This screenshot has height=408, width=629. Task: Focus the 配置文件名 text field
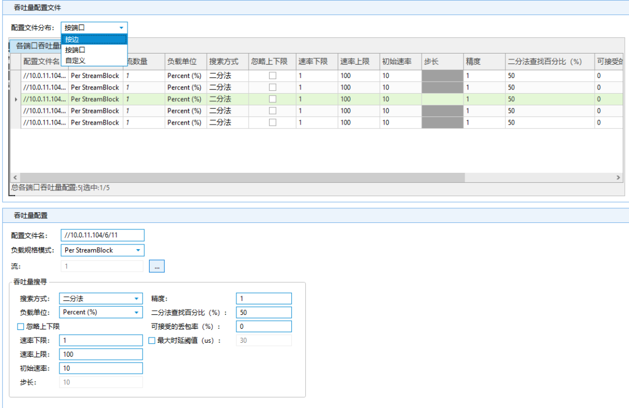click(102, 235)
